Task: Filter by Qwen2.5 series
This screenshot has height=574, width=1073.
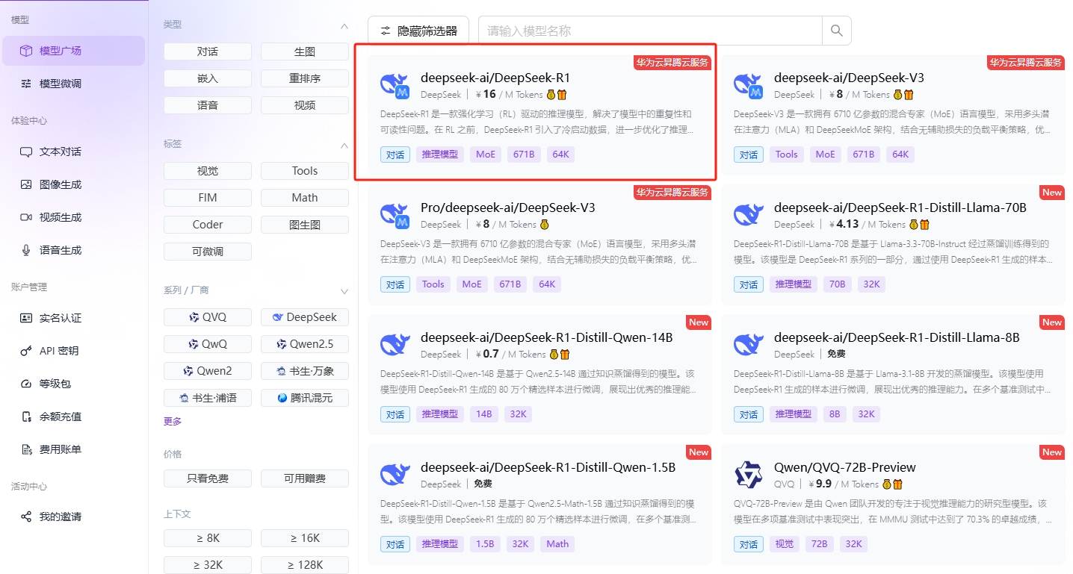Action: [305, 344]
